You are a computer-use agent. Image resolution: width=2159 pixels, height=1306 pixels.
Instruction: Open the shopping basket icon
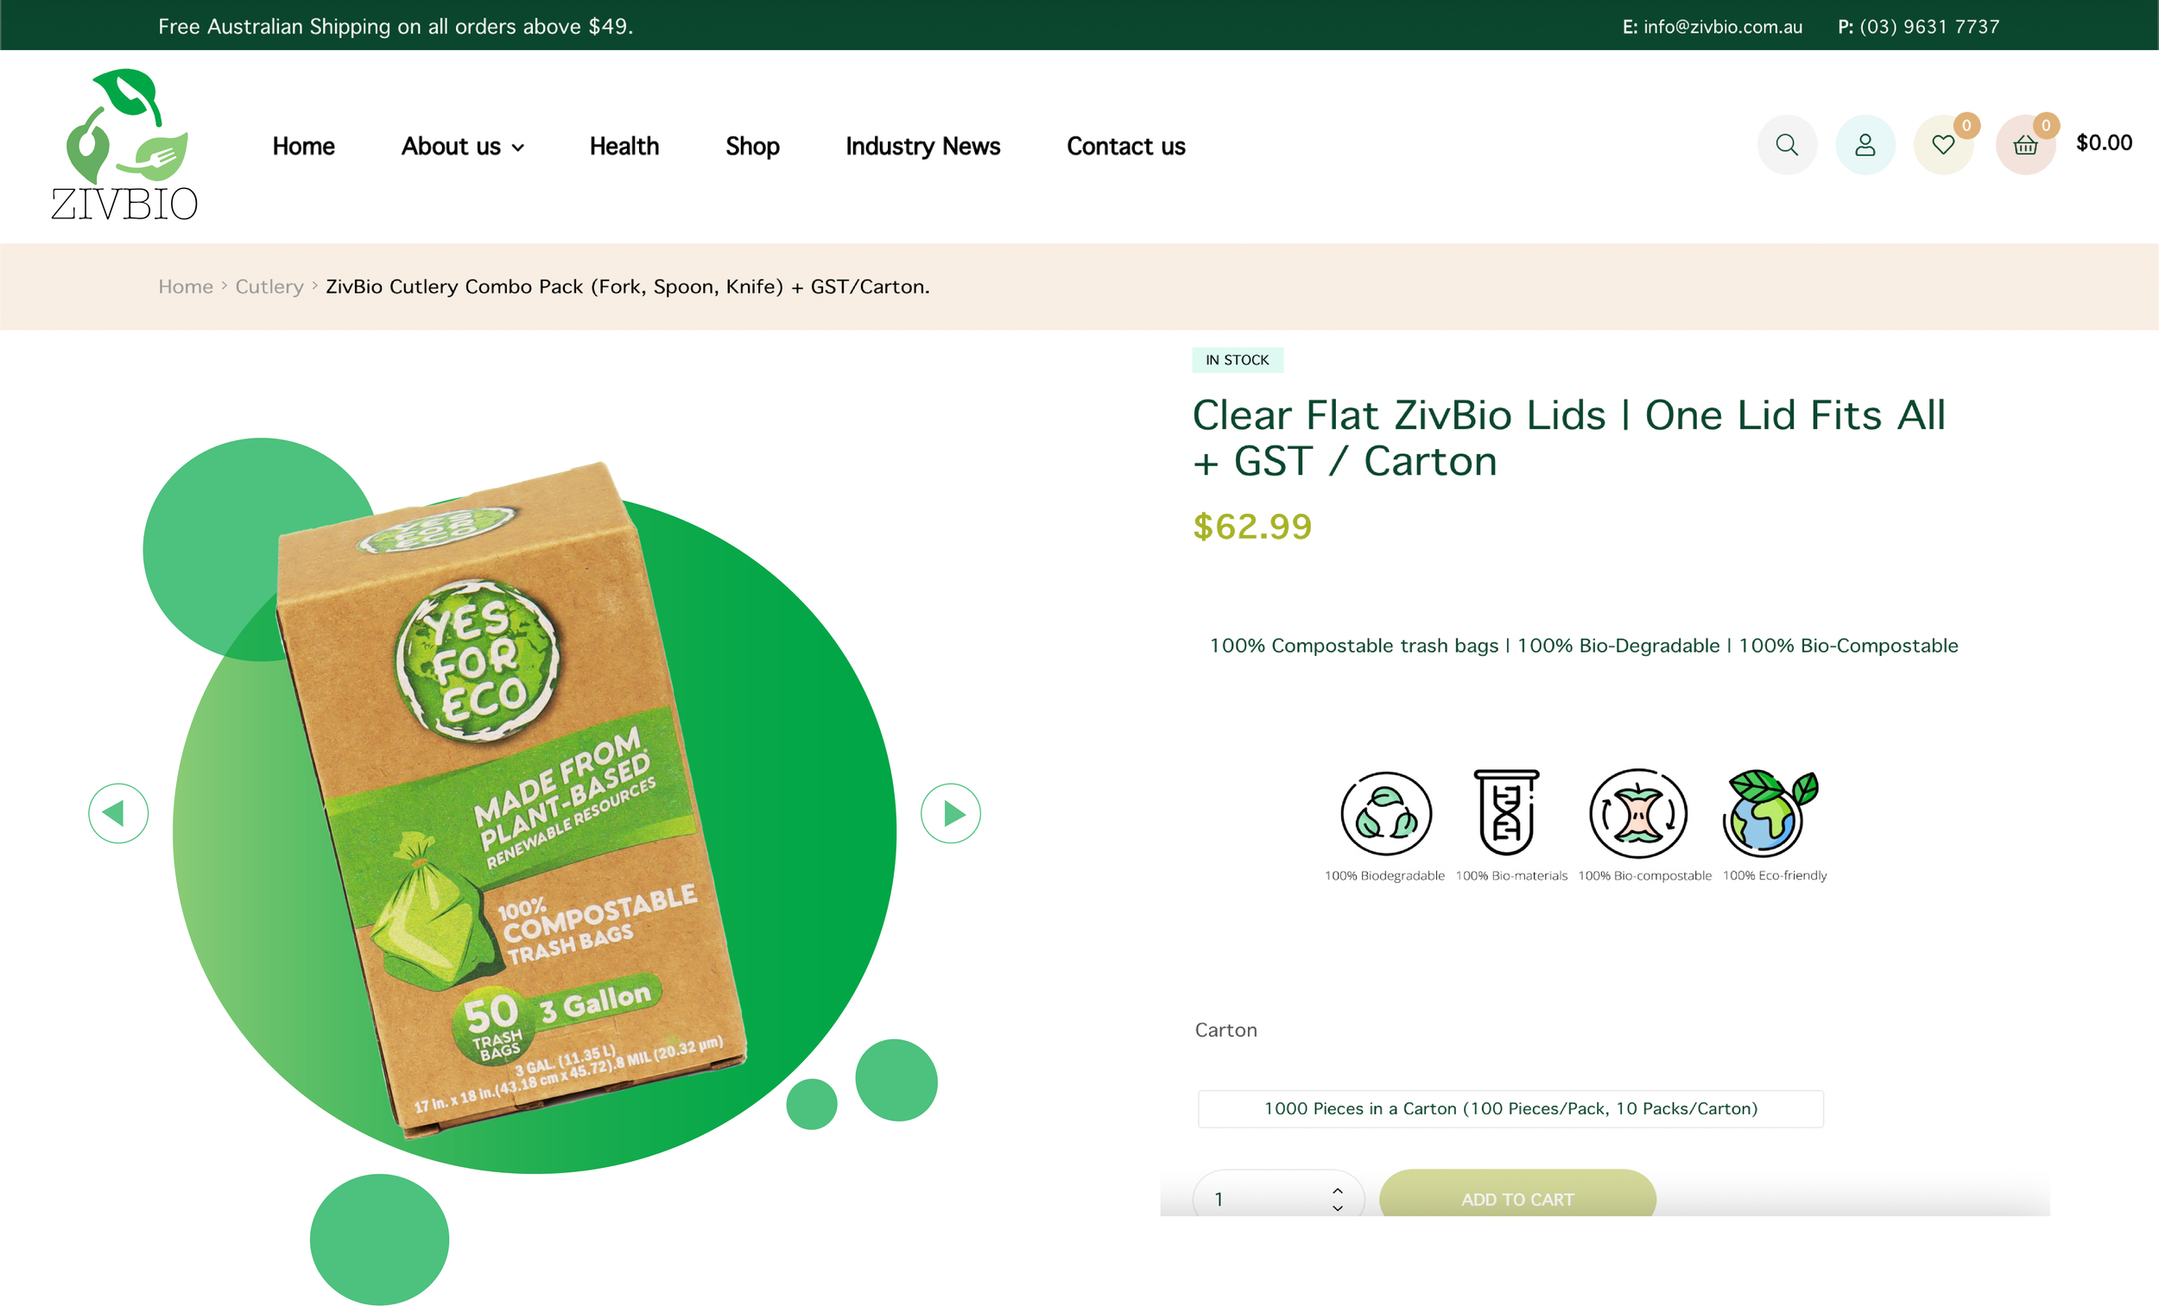pyautogui.click(x=2025, y=144)
